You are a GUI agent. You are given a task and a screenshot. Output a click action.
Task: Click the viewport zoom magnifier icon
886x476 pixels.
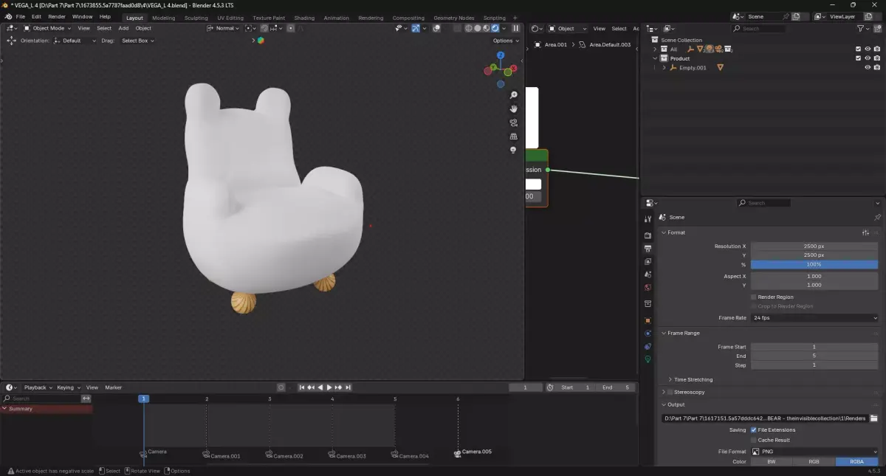[x=513, y=95]
